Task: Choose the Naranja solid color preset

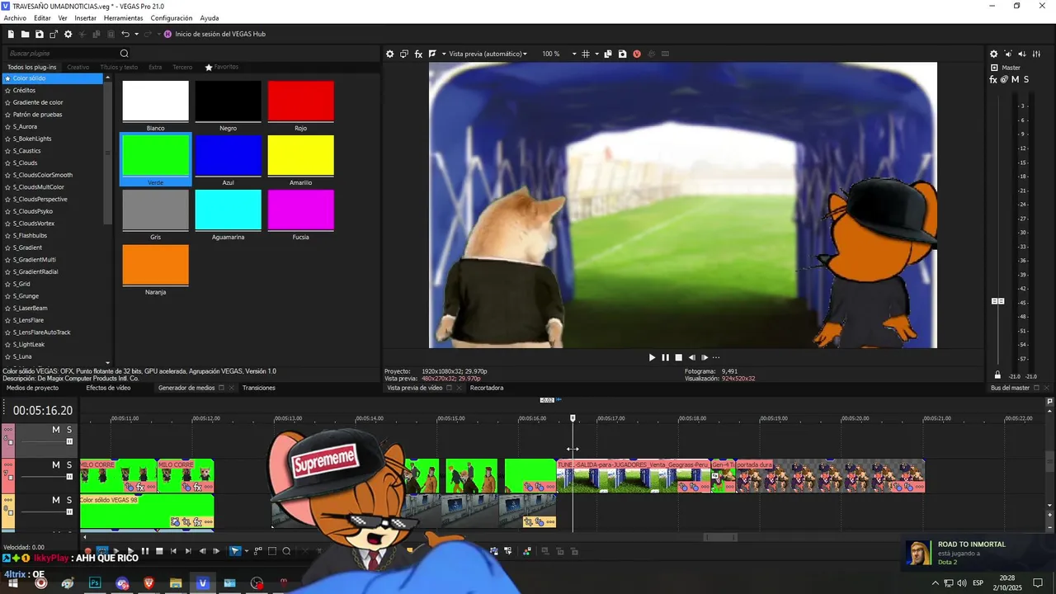Action: [155, 265]
